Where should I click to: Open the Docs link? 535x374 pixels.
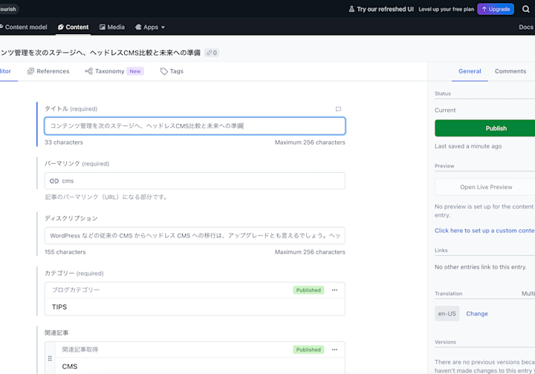click(x=526, y=27)
